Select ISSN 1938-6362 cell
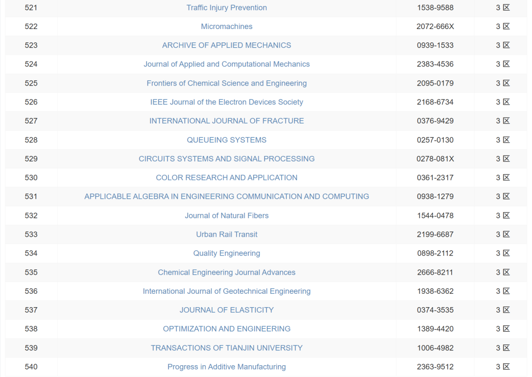 pos(435,291)
